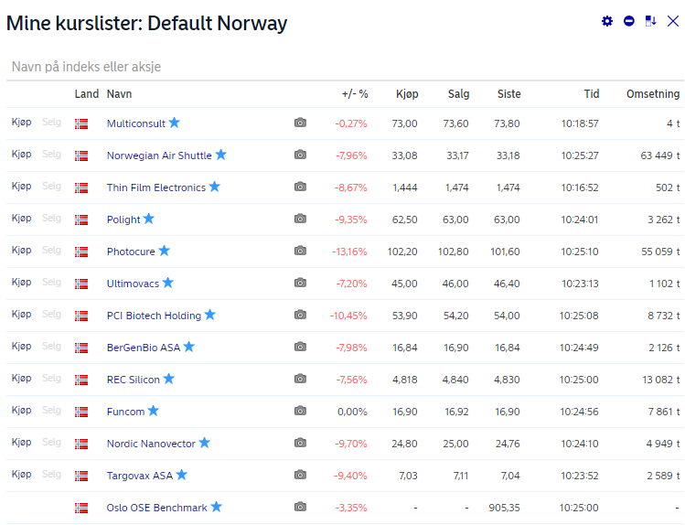The image size is (685, 525).
Task: Click the sort order icon in header
Action: 650,21
